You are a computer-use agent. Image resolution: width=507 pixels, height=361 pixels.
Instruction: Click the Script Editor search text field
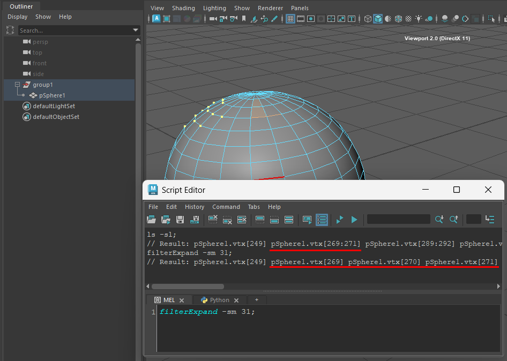(398, 220)
